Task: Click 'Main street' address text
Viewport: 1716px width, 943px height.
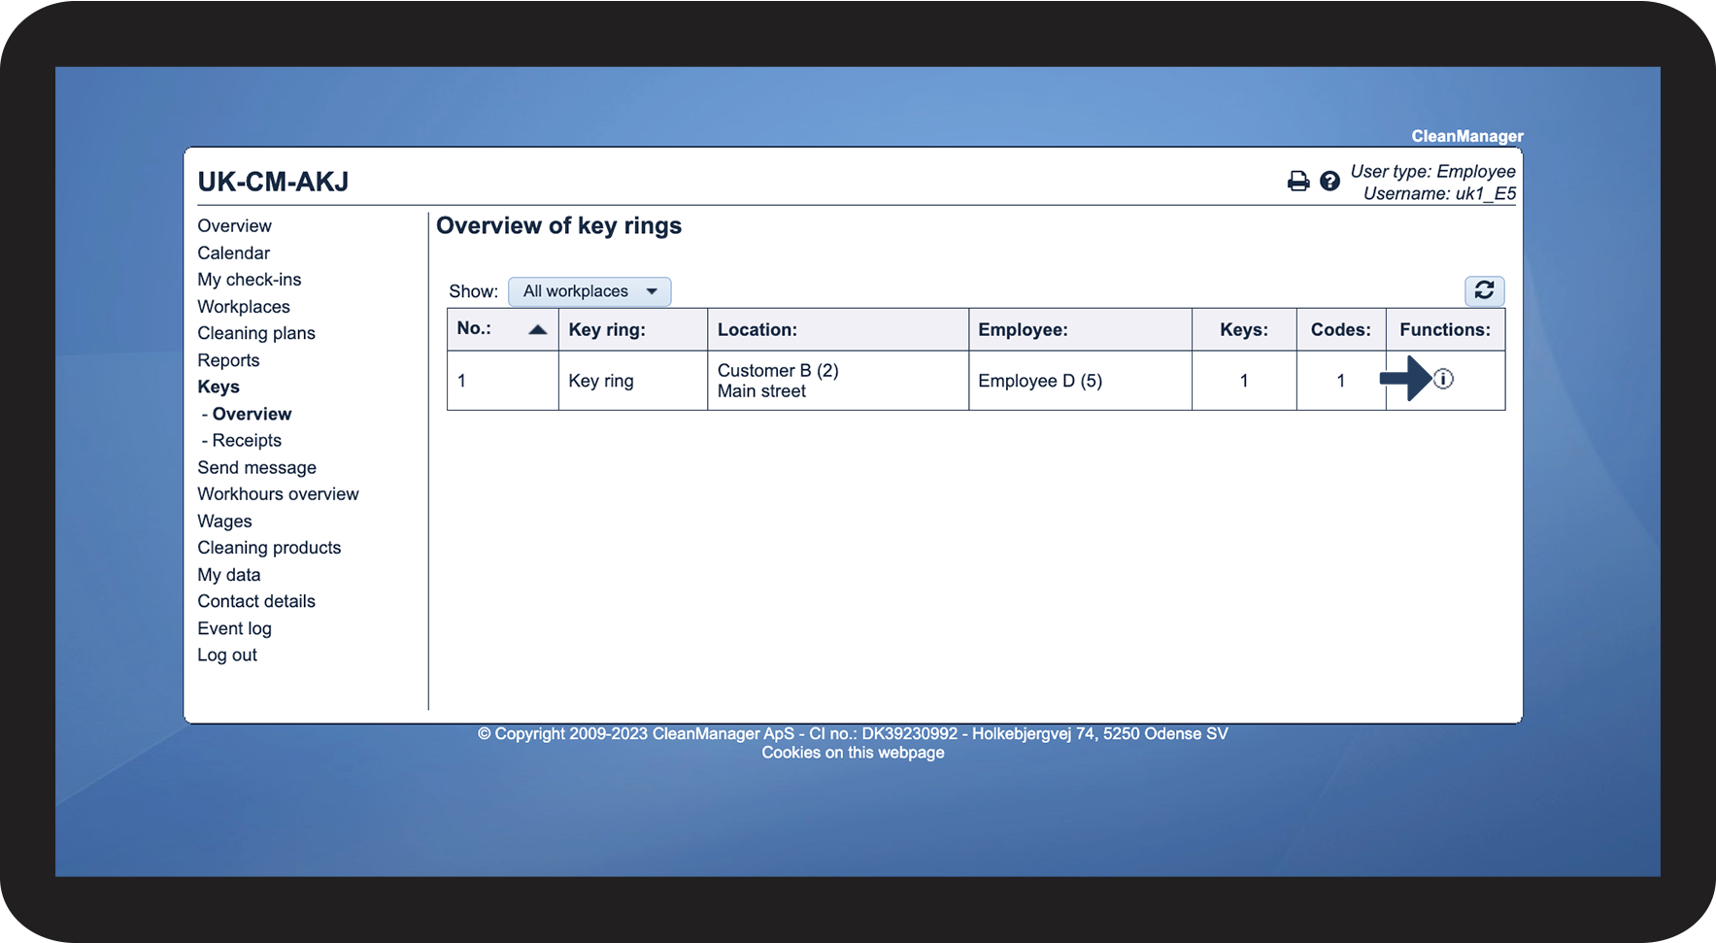Action: tap(761, 391)
